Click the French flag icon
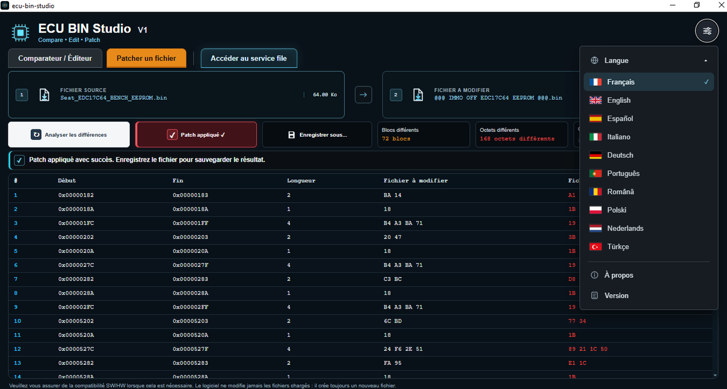The image size is (727, 389). 596,82
